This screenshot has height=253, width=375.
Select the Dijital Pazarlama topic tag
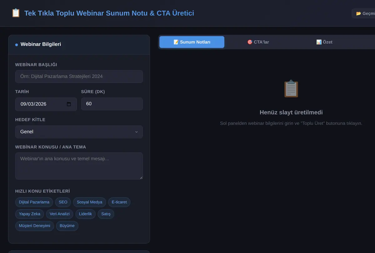point(34,202)
